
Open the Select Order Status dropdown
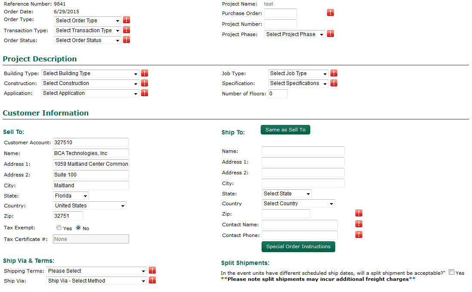pos(88,40)
